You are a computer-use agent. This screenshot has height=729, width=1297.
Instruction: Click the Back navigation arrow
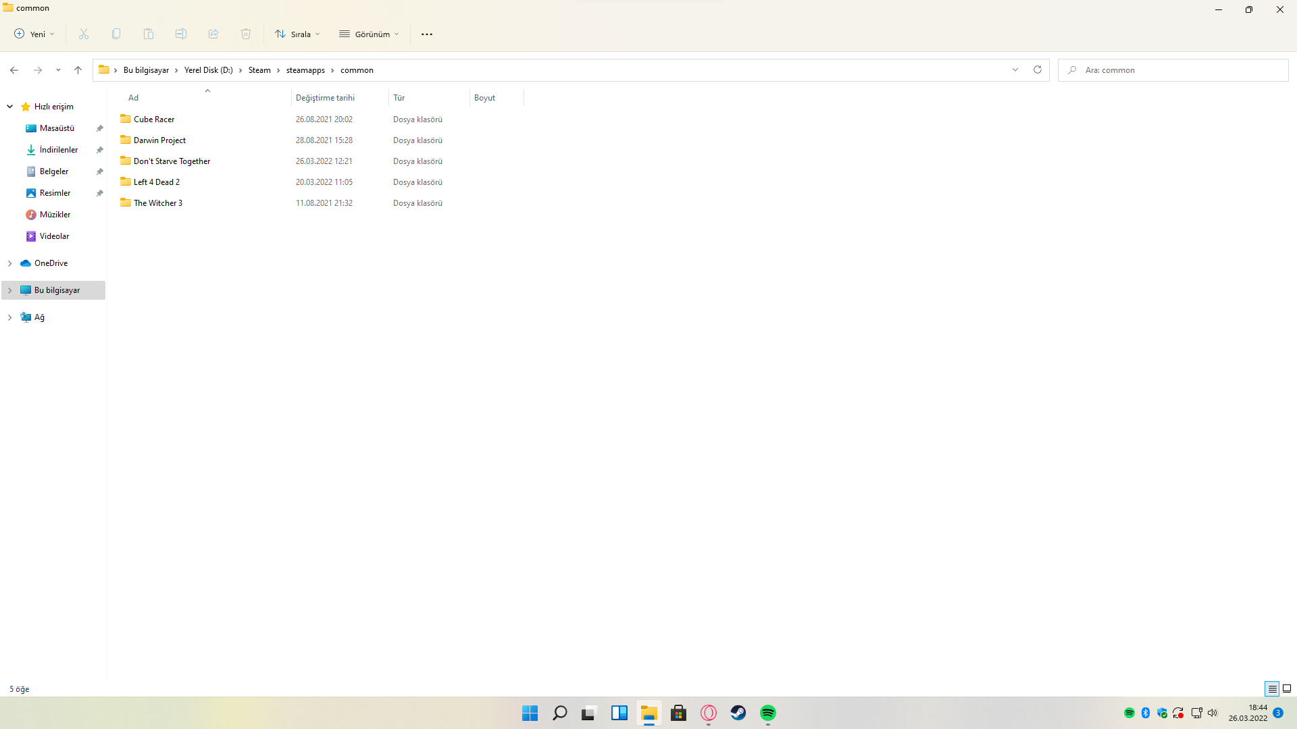pyautogui.click(x=14, y=70)
